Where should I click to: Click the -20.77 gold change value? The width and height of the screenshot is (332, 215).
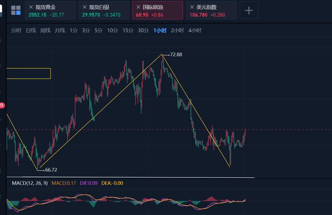point(57,15)
